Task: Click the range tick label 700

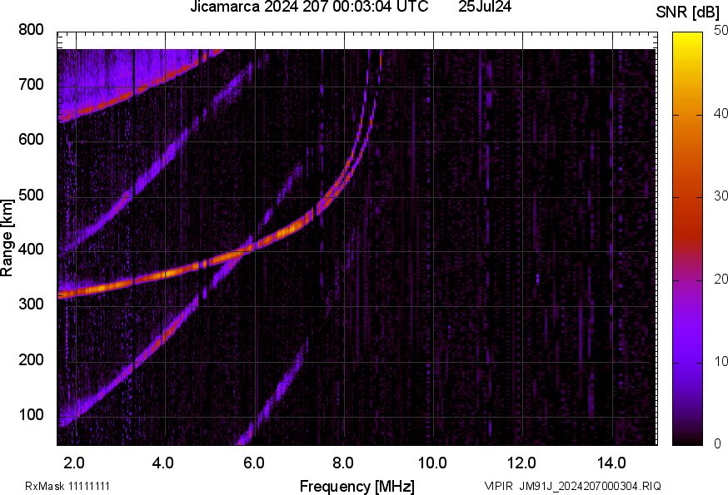Action: coord(31,85)
